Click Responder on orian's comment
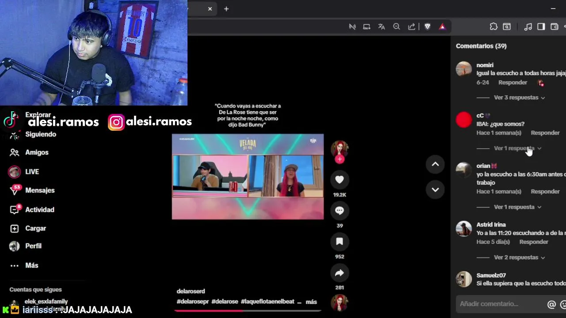This screenshot has height=318, width=566. pos(545,192)
